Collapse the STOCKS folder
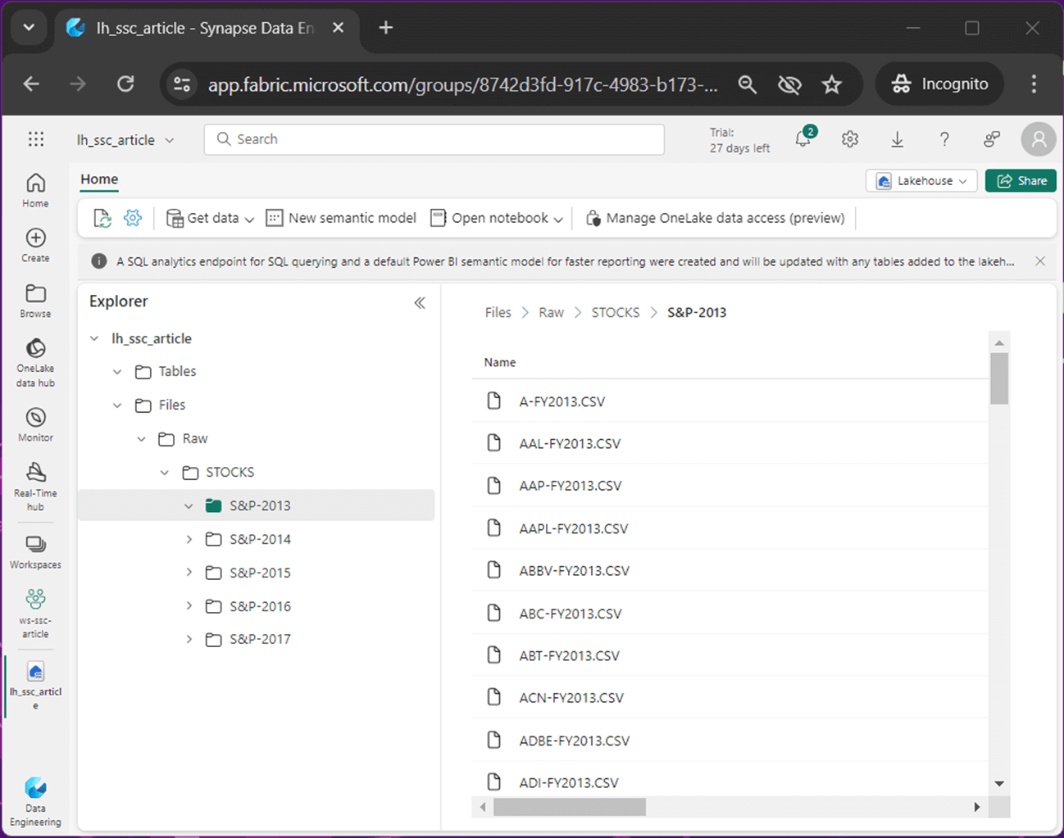This screenshot has height=838, width=1064. 165,473
